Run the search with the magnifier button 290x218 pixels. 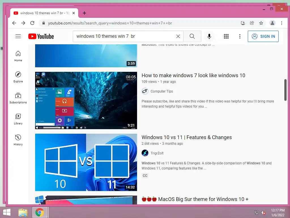(x=192, y=36)
